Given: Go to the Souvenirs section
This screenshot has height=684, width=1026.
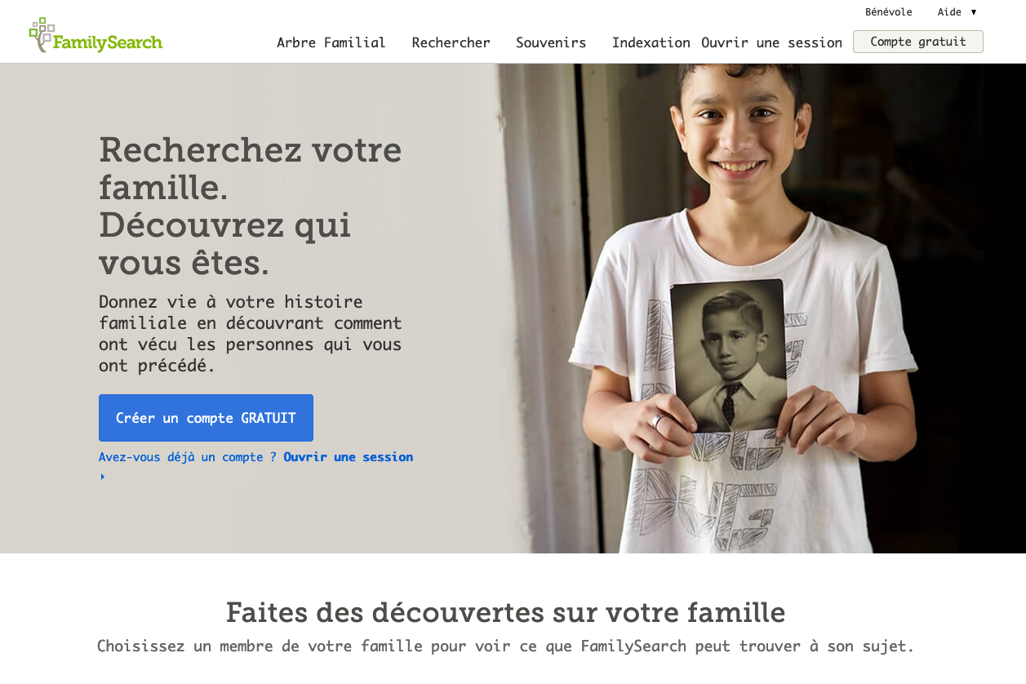Looking at the screenshot, I should (551, 42).
